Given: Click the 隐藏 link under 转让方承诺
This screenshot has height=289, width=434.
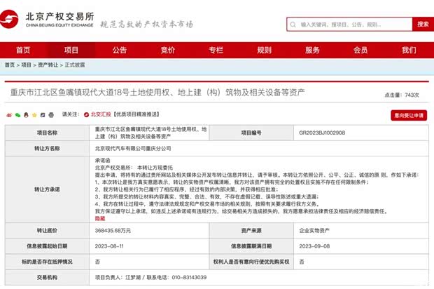Looking at the screenshot, I should click(99, 218).
